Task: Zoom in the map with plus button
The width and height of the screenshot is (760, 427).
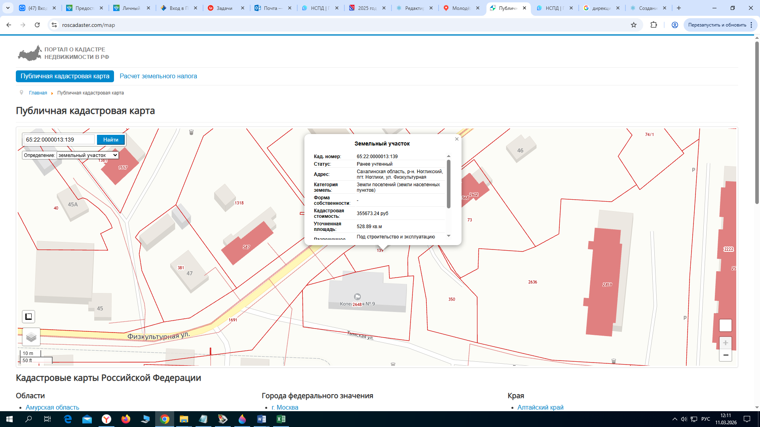Action: [725, 343]
